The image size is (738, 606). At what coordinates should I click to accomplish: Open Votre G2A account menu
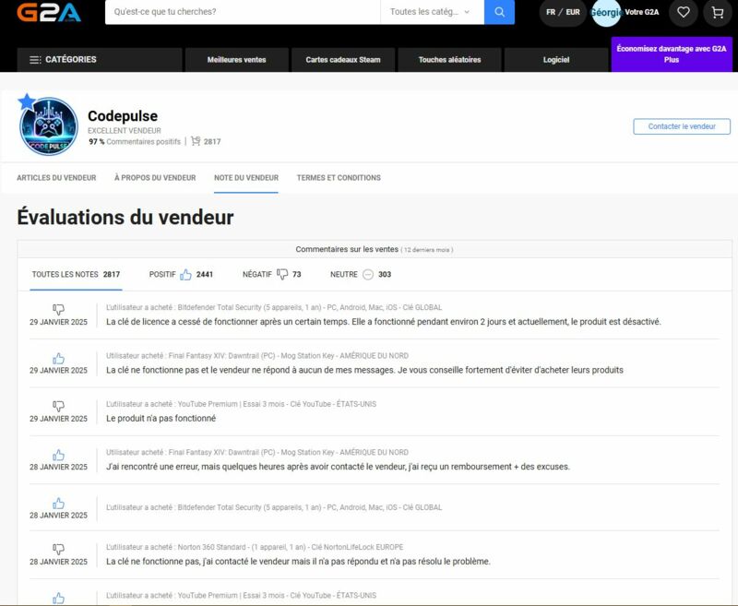641,12
